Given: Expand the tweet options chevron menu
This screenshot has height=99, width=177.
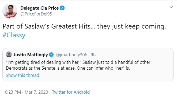Looking at the screenshot, I should point(171,7).
